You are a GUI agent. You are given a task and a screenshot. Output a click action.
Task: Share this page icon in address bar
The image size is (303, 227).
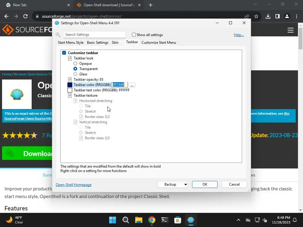point(247,16)
